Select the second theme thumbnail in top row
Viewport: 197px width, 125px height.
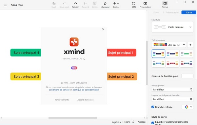click(172, 54)
